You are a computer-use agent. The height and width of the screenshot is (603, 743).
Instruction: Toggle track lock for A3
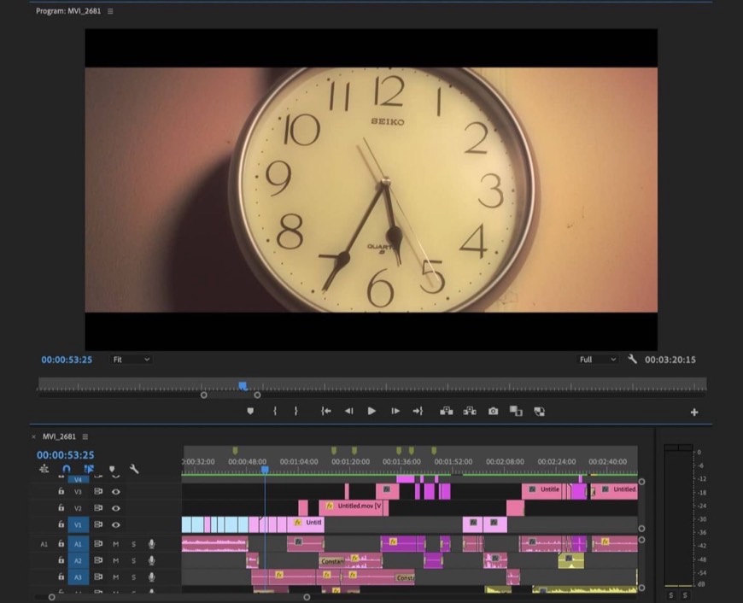[61, 577]
